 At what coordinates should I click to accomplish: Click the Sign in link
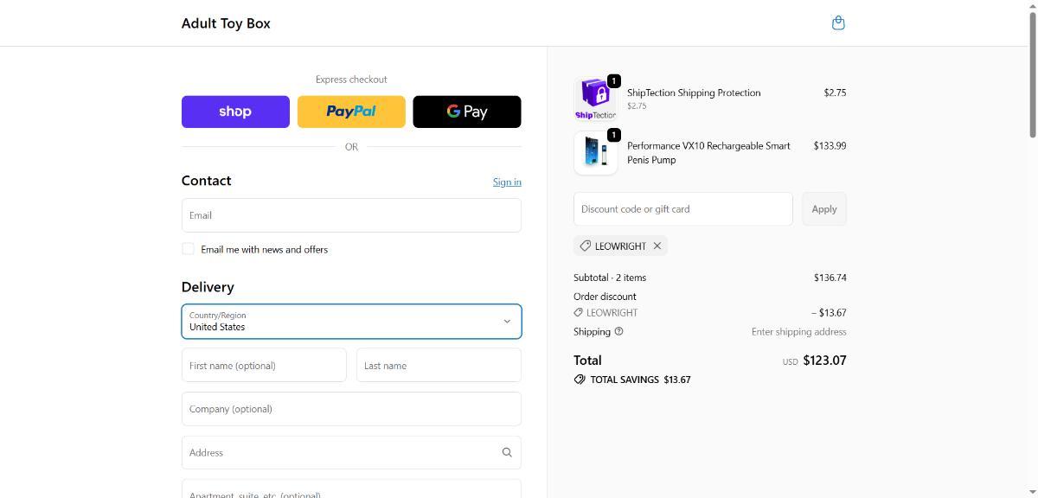(507, 182)
